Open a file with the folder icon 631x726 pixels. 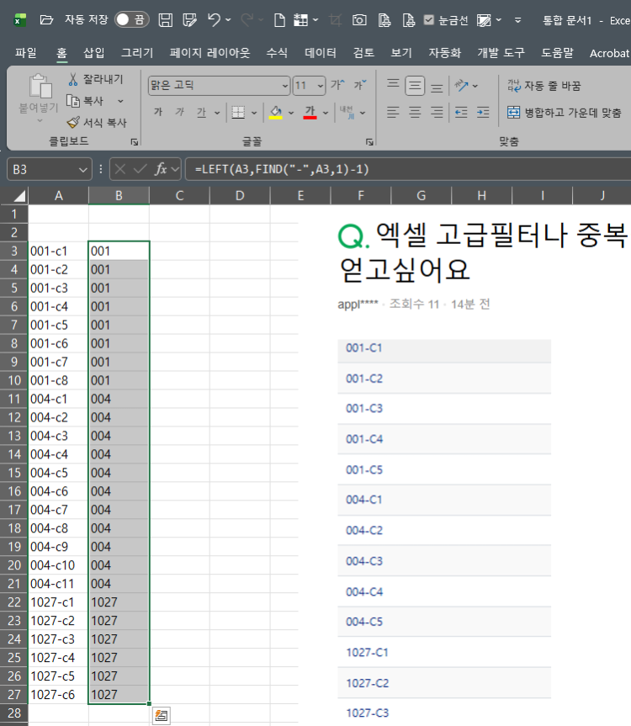(x=46, y=20)
